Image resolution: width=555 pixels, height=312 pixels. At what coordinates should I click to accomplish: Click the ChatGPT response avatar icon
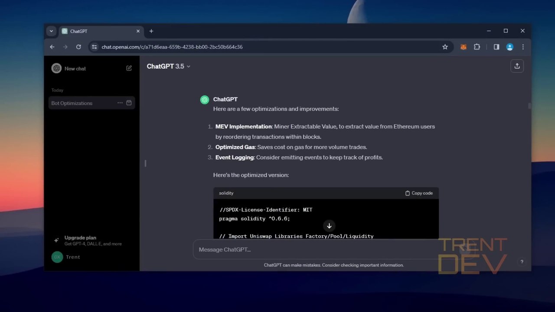(205, 100)
